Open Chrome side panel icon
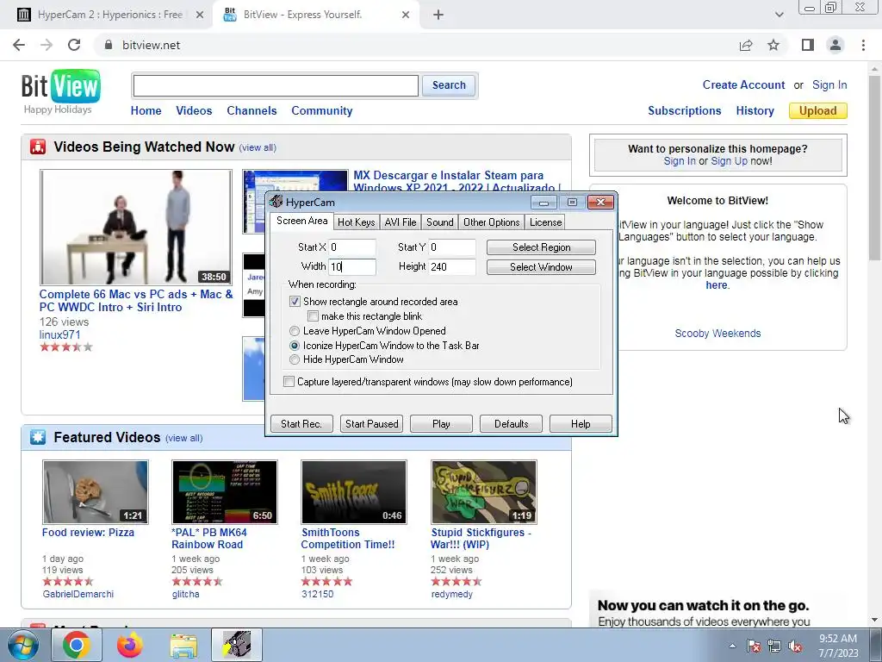Image resolution: width=882 pixels, height=662 pixels. click(x=808, y=45)
